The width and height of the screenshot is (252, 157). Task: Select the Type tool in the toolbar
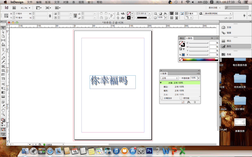coord(3,50)
